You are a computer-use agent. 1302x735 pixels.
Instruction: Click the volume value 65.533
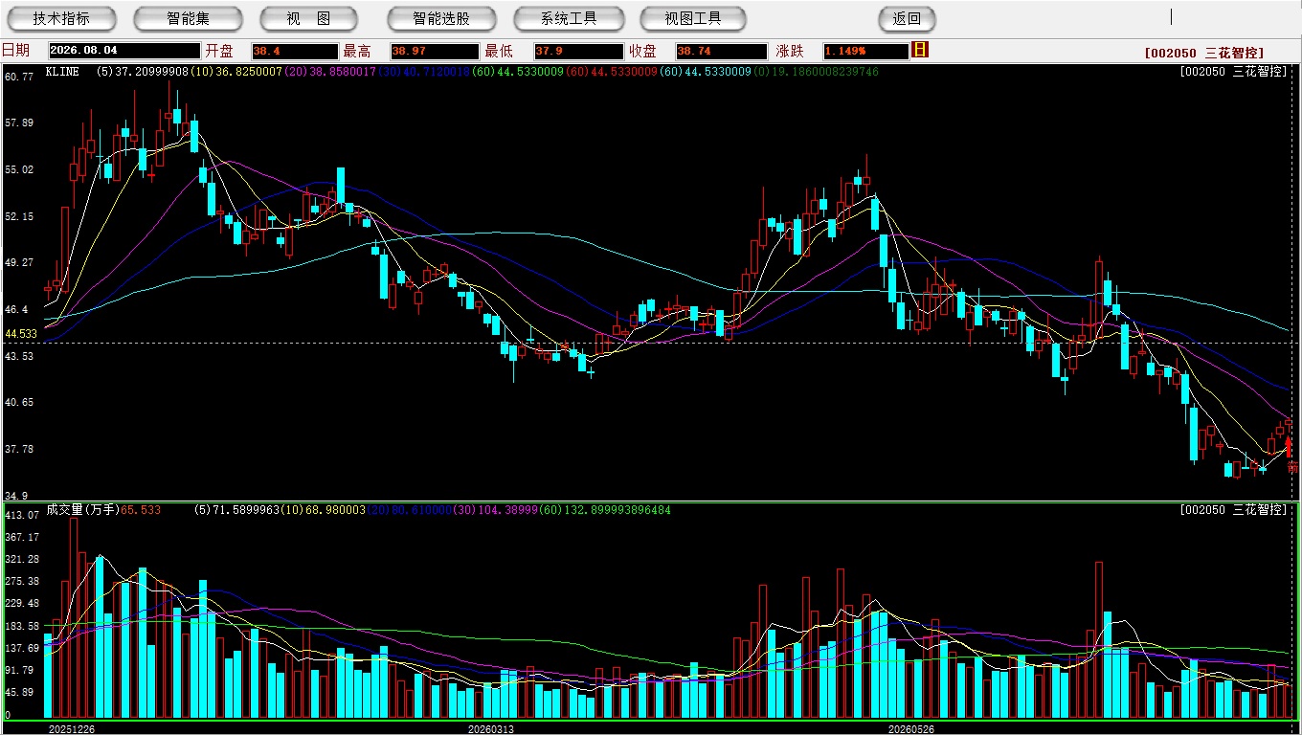tap(141, 510)
